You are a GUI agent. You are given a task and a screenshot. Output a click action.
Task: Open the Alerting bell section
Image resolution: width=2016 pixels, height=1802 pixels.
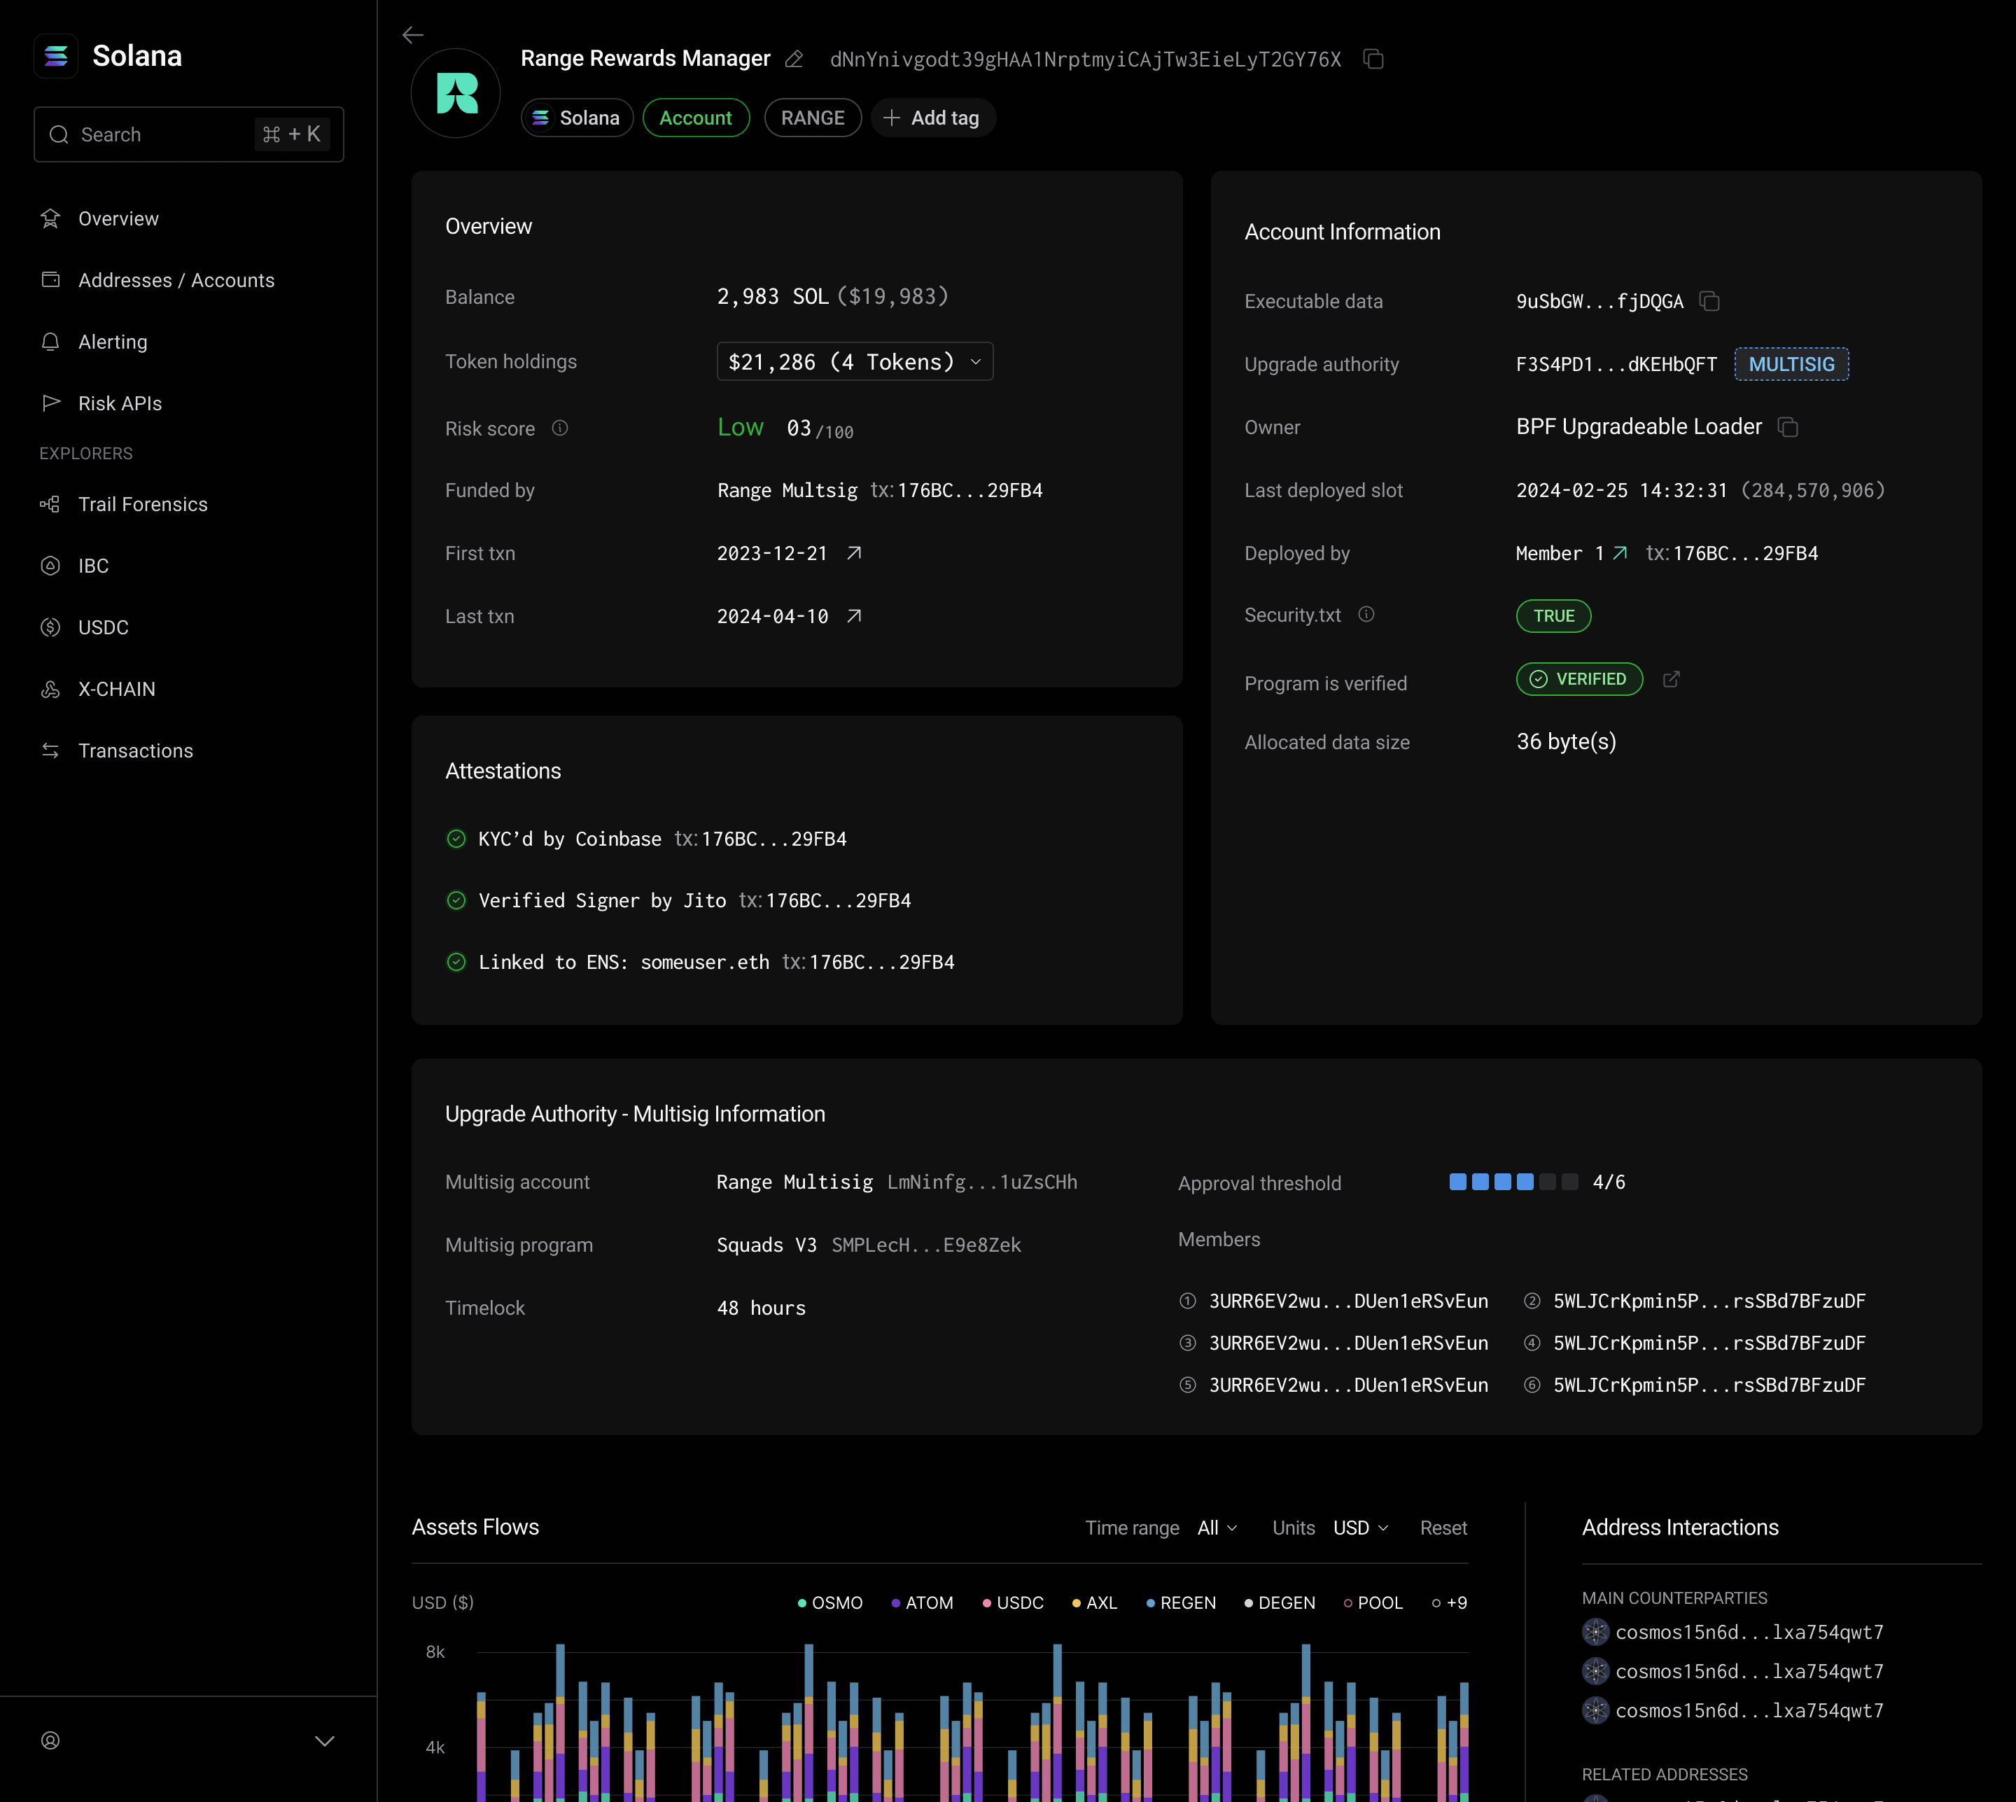click(113, 342)
